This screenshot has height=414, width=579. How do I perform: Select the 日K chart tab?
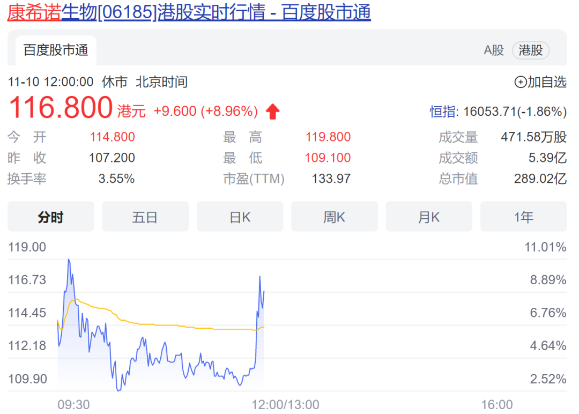(240, 217)
